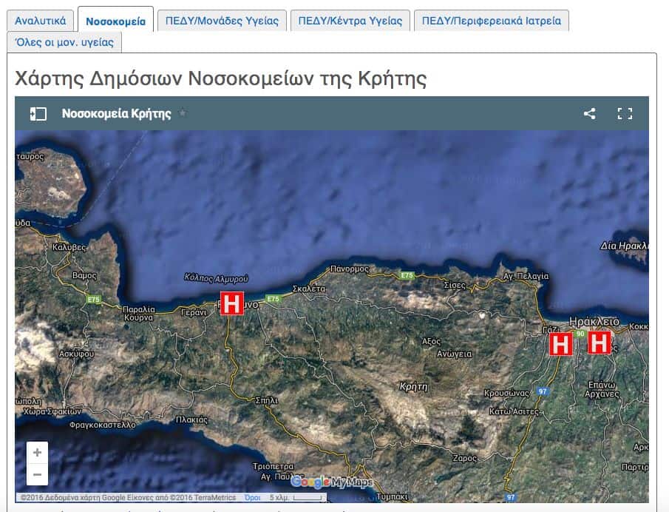Image resolution: width=669 pixels, height=512 pixels.
Task: Select the left hospital marker near Heraklion
Action: click(x=560, y=344)
